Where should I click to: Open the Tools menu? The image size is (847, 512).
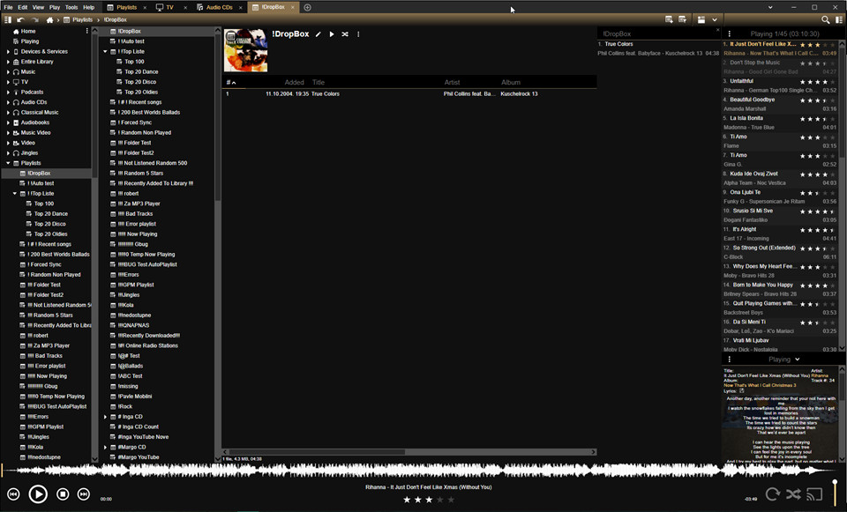click(x=71, y=7)
